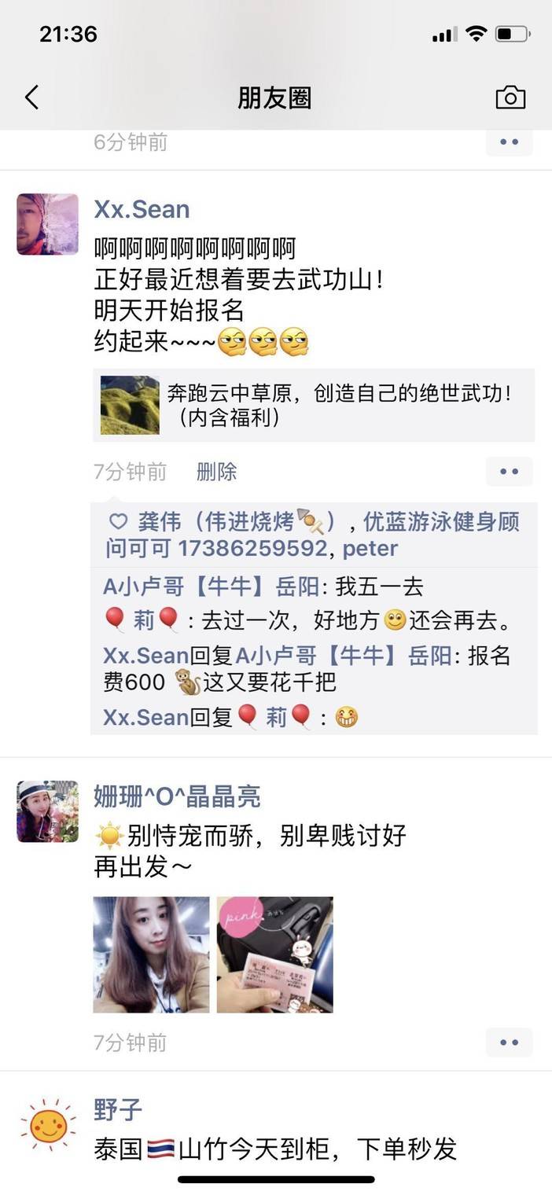Open the Xx.Sean username link

click(x=142, y=209)
